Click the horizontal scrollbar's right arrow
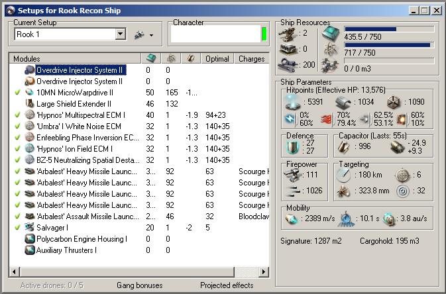Screen dimensions: 446x294 pyautogui.click(x=264, y=272)
